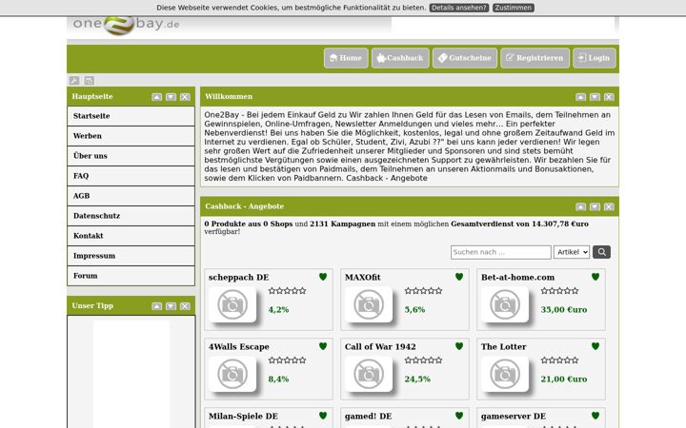Click The Lotter offer title

point(504,347)
